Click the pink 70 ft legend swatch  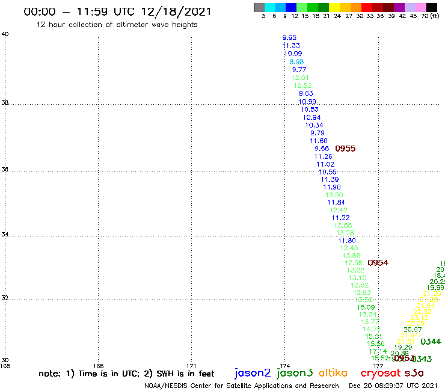click(x=420, y=7)
